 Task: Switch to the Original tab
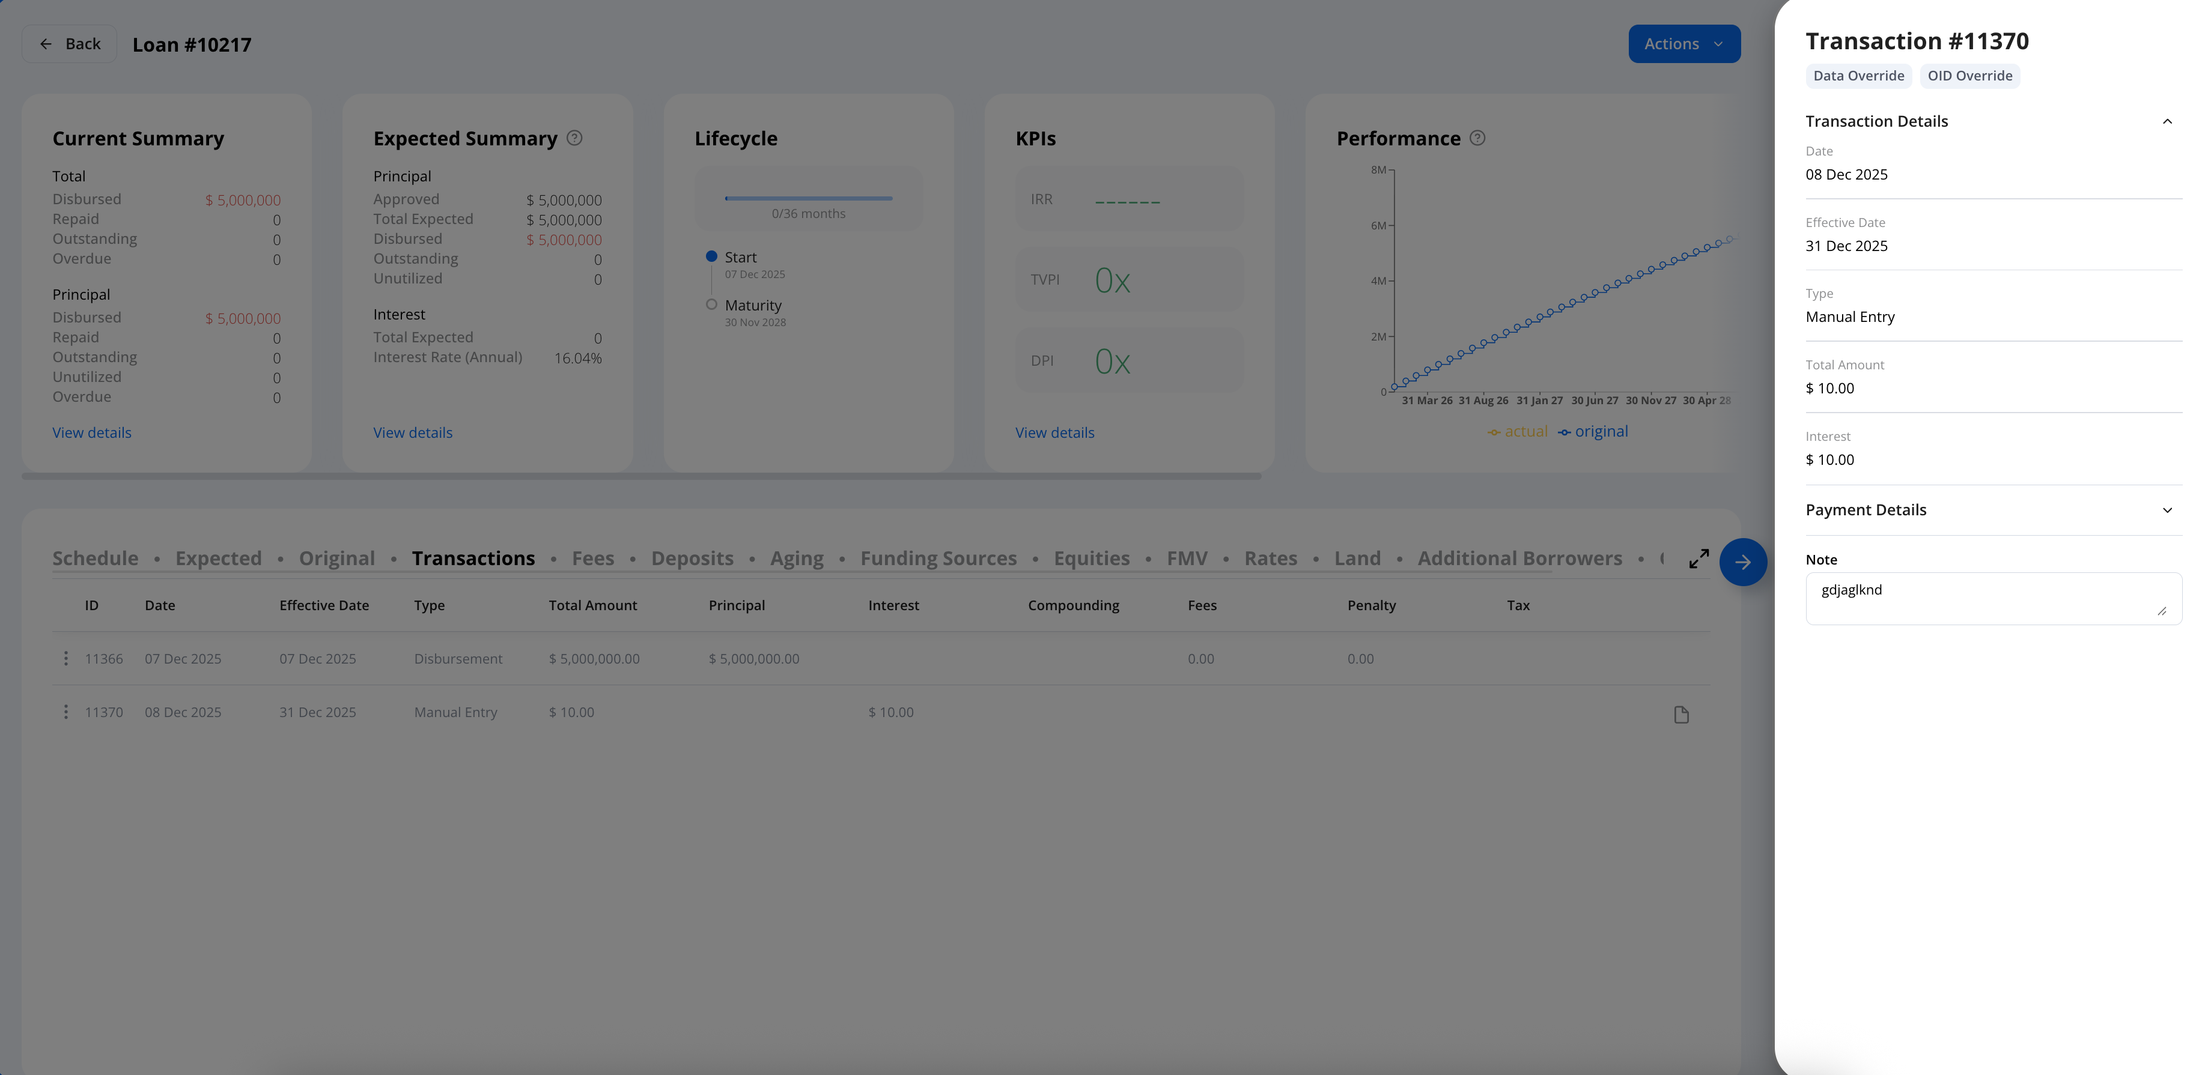(x=336, y=558)
